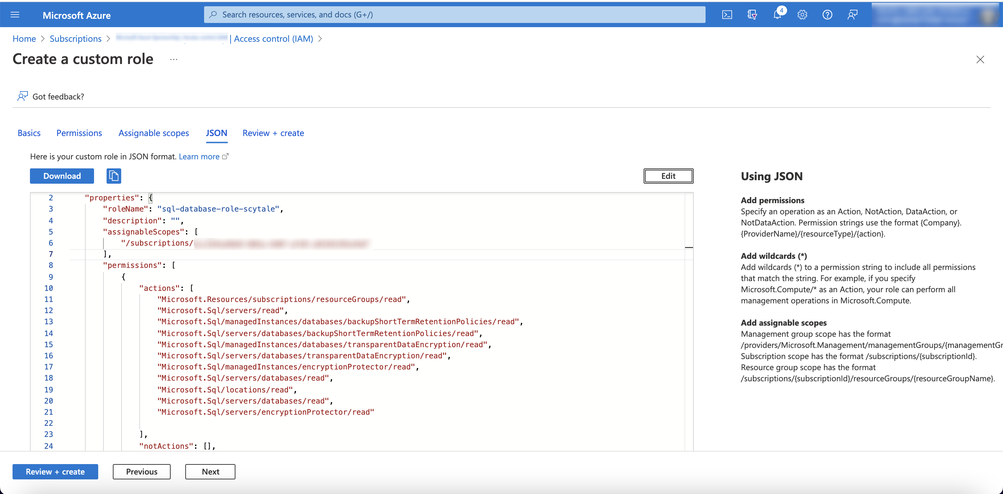Go to Home breadcrumb
The image size is (1003, 494).
pyautogui.click(x=24, y=39)
